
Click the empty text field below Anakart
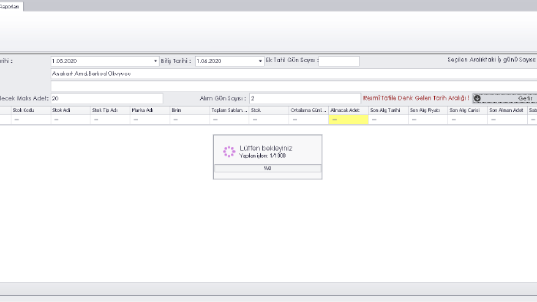click(294, 86)
